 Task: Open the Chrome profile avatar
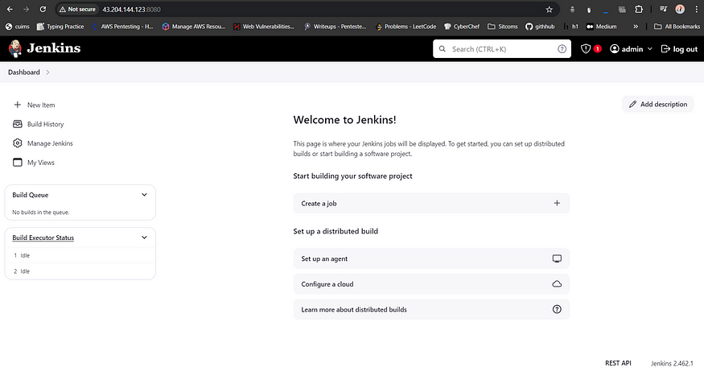(x=680, y=9)
